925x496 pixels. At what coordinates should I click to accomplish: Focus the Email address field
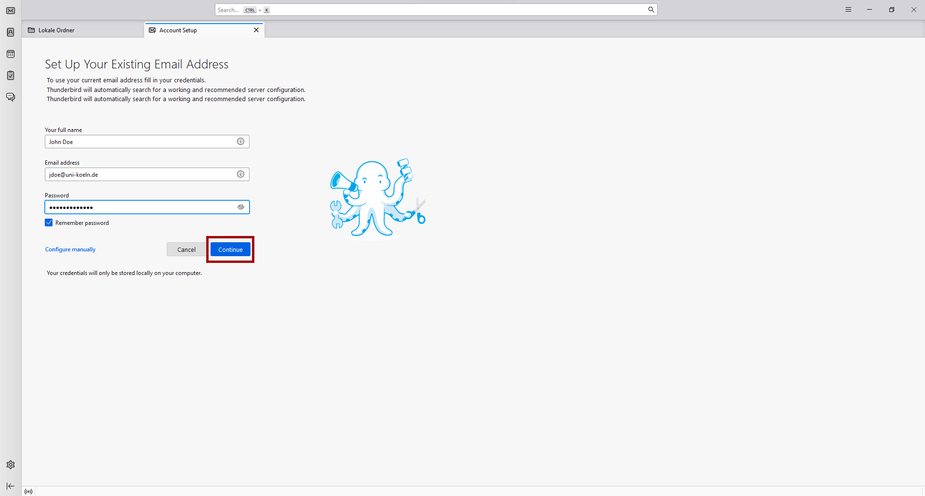tap(147, 174)
